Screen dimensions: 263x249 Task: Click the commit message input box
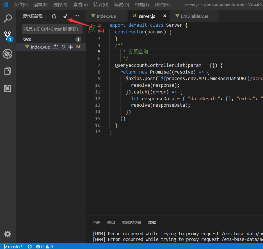click(x=52, y=29)
